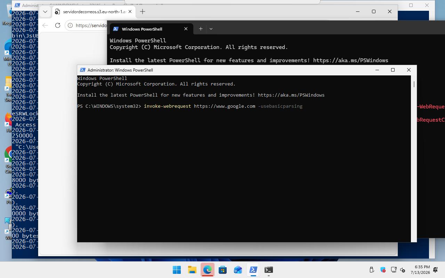Select the servidordecorreos Edge tab
Screen dimensions: 445x278
[x=94, y=11]
